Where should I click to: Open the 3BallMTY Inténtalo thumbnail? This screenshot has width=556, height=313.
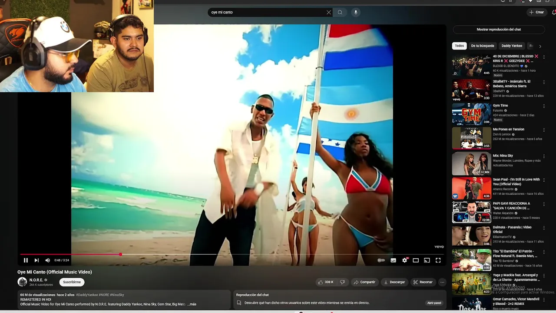[471, 90]
